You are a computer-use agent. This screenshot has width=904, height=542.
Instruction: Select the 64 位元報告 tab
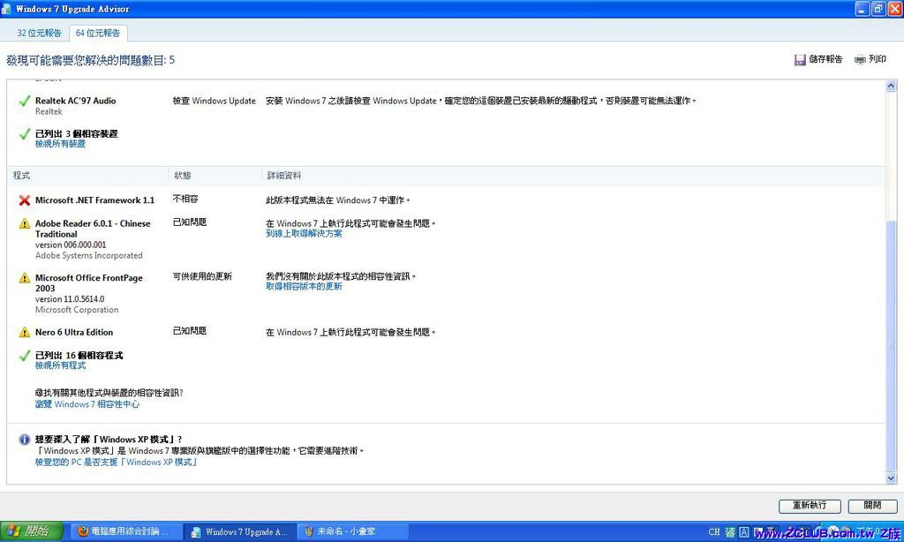(98, 33)
